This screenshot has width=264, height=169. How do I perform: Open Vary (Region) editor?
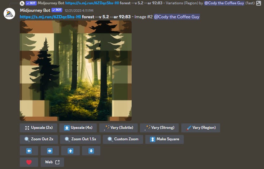[x=201, y=128]
